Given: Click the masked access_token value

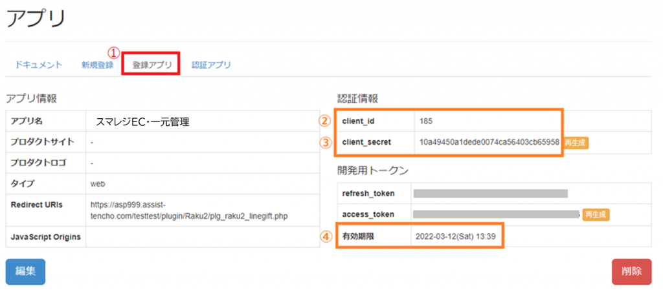Looking at the screenshot, I should (x=495, y=214).
